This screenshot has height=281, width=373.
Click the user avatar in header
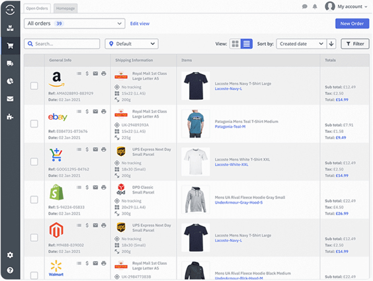[x=330, y=6]
